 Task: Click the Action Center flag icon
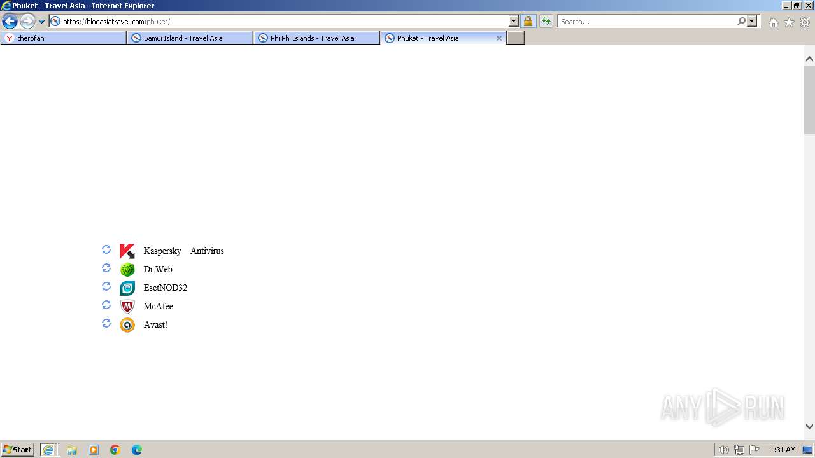click(x=755, y=450)
